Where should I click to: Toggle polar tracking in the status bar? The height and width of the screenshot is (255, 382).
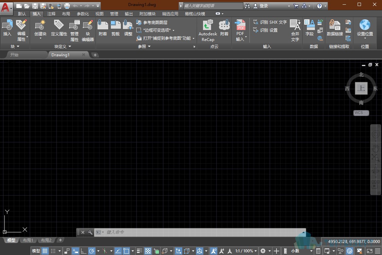91,251
